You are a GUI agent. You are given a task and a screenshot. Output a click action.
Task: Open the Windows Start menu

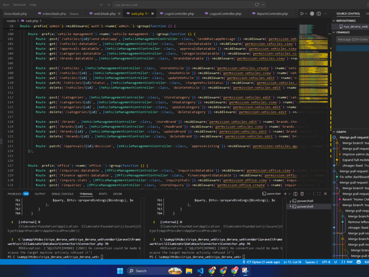[x=120, y=271]
